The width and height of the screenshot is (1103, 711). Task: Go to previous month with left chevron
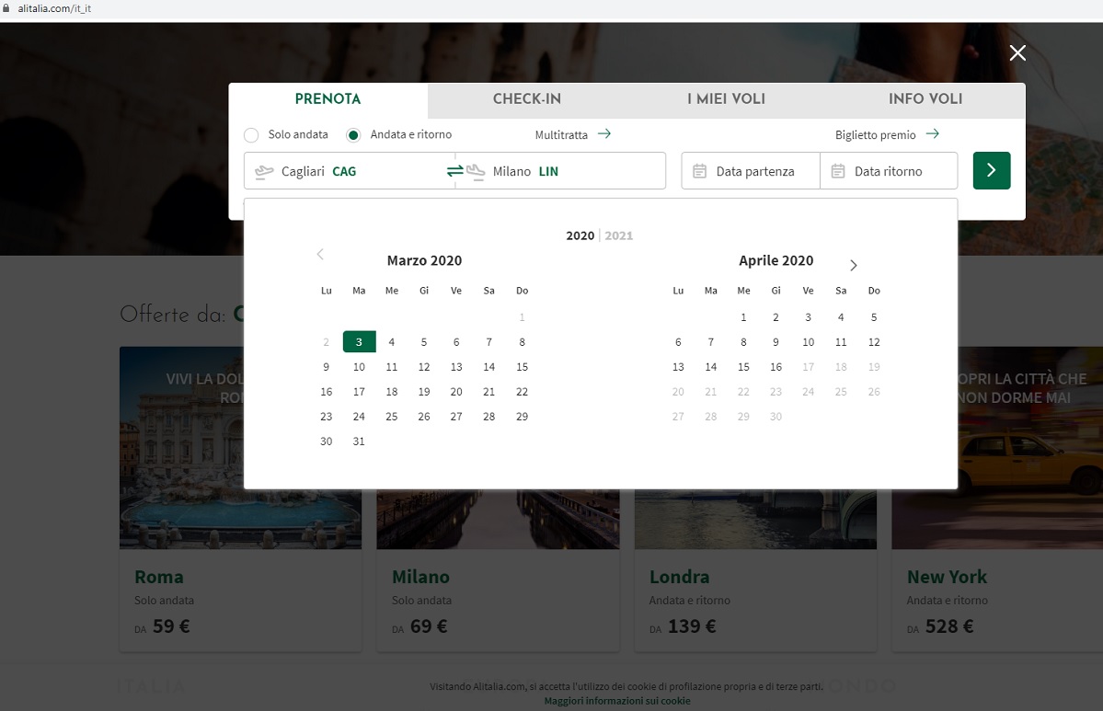[320, 255]
